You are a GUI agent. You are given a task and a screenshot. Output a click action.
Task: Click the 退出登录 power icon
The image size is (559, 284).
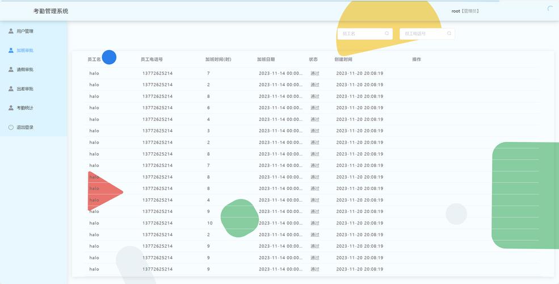point(11,127)
